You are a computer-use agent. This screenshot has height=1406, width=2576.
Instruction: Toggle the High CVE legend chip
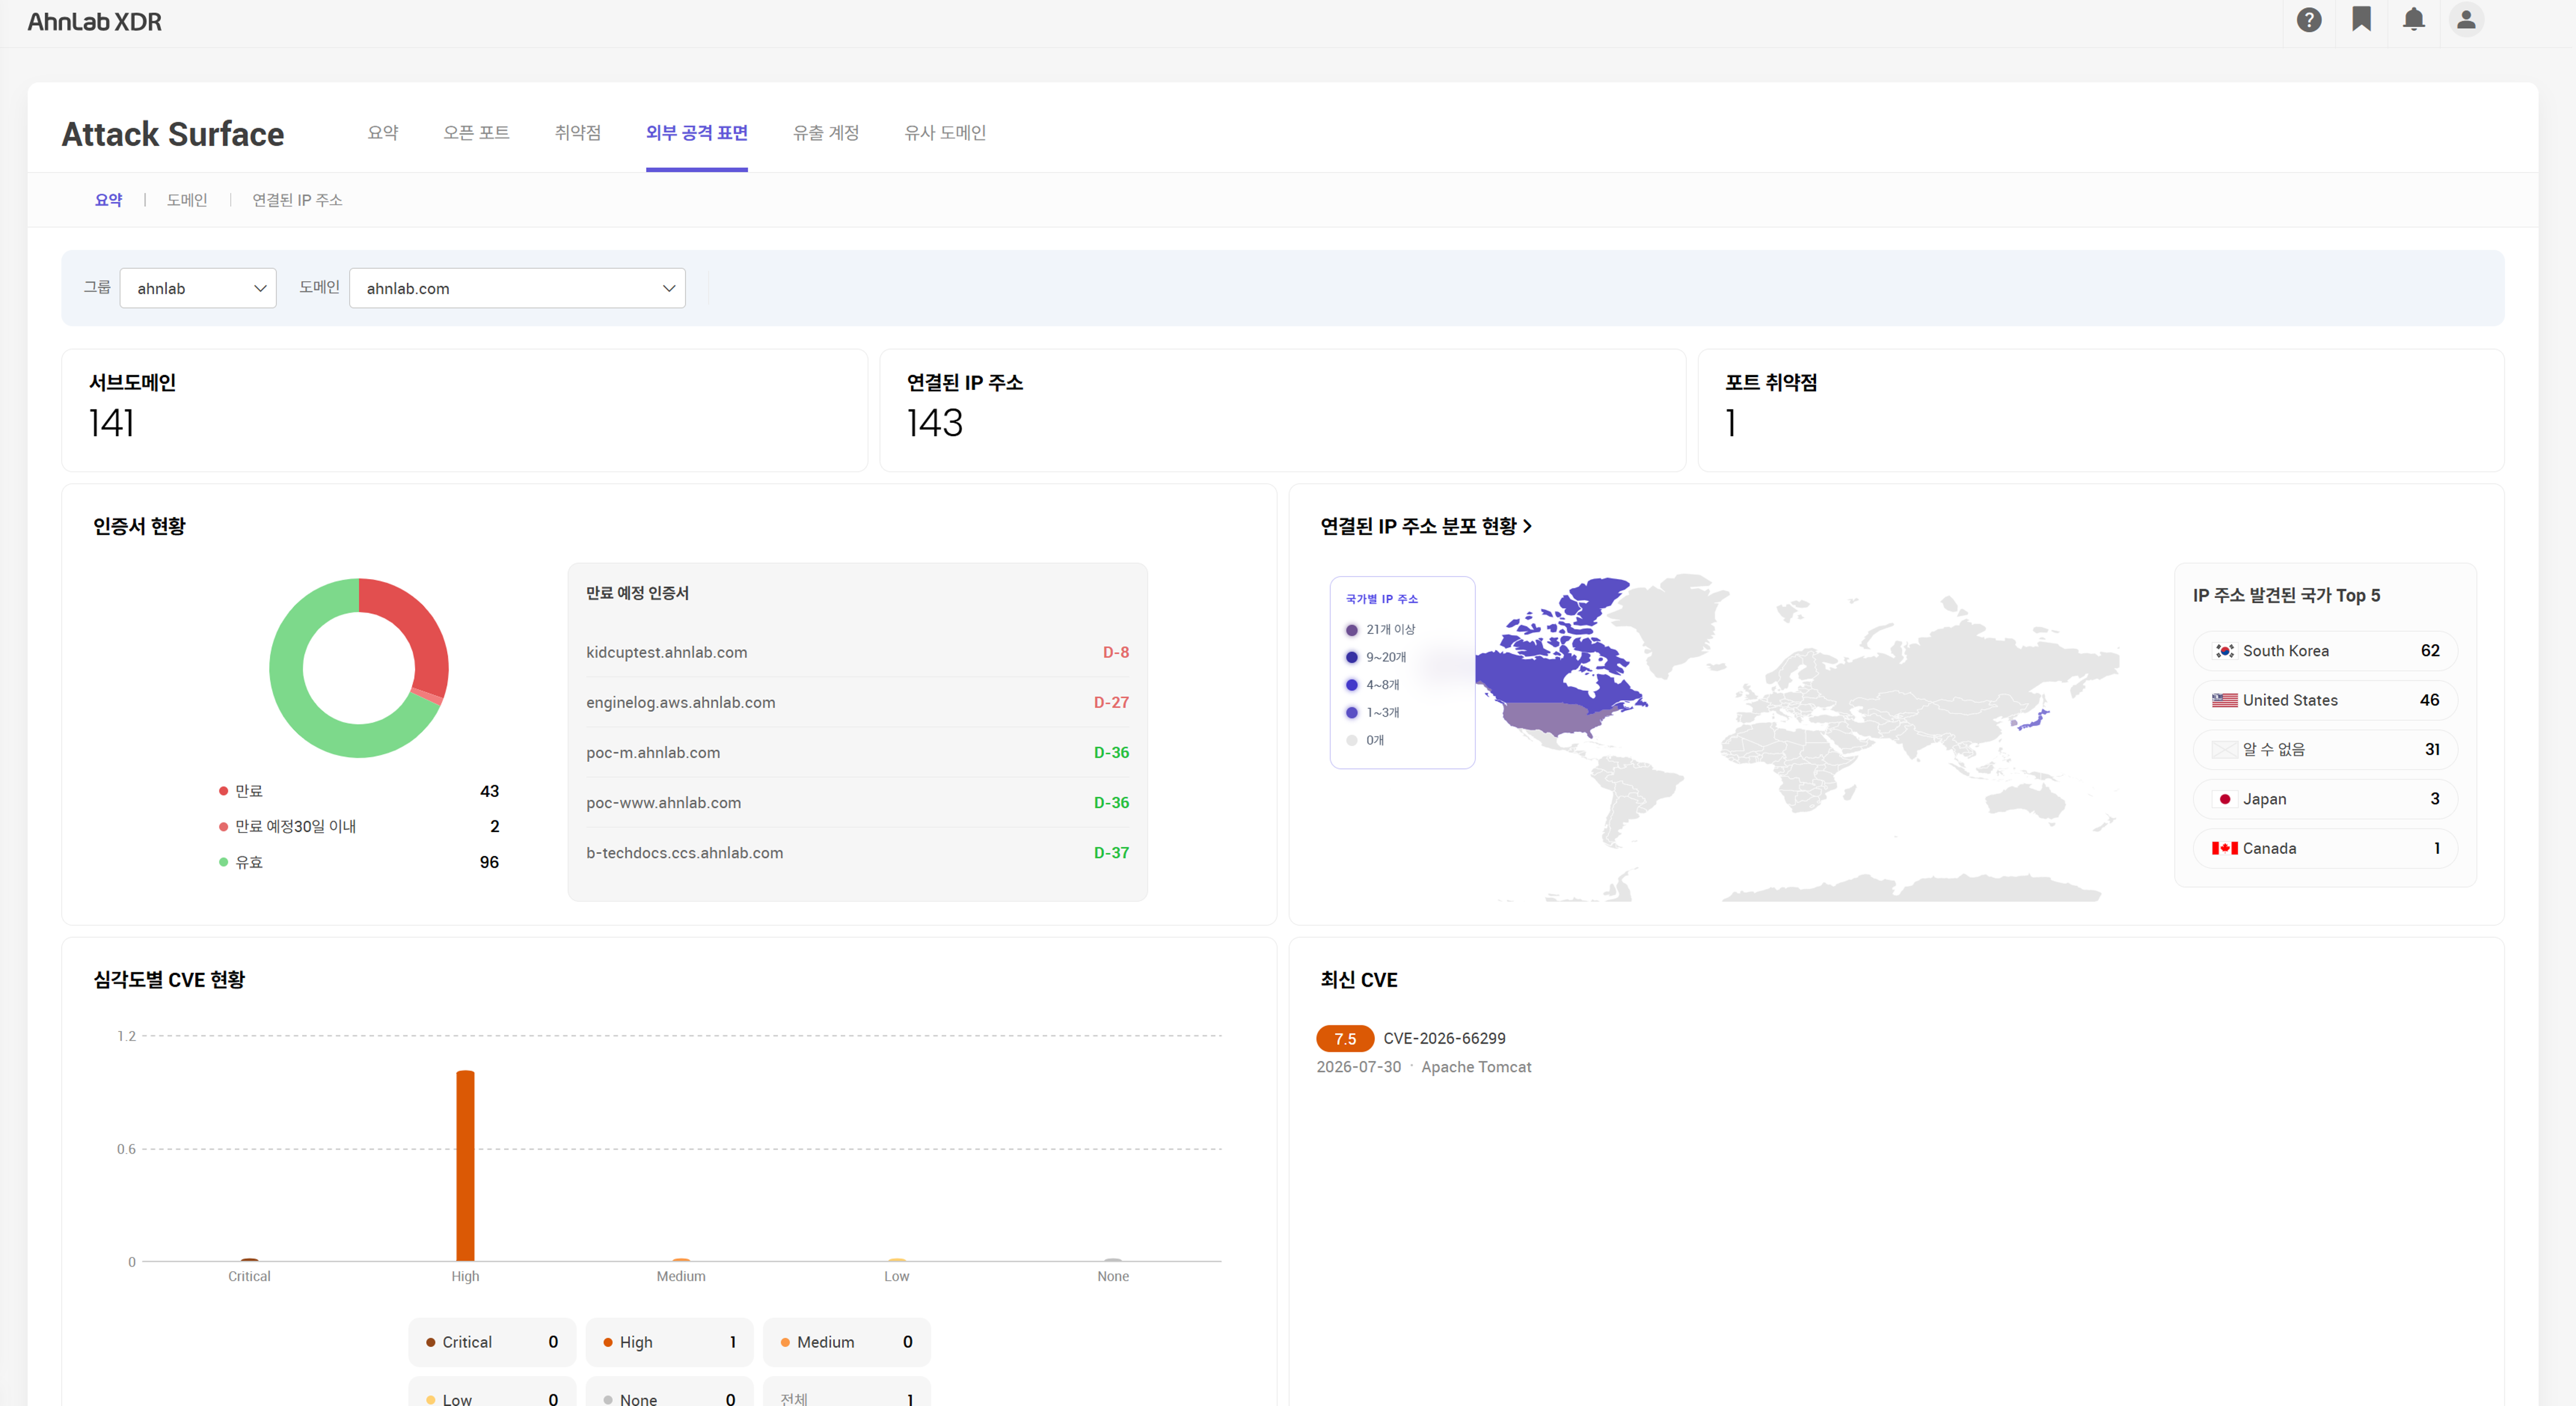click(x=669, y=1342)
